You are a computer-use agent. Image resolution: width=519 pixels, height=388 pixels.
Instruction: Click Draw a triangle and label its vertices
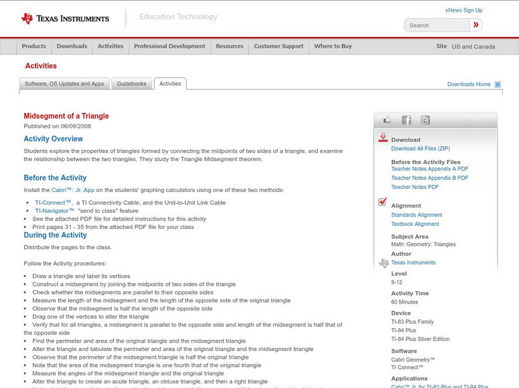pos(81,276)
